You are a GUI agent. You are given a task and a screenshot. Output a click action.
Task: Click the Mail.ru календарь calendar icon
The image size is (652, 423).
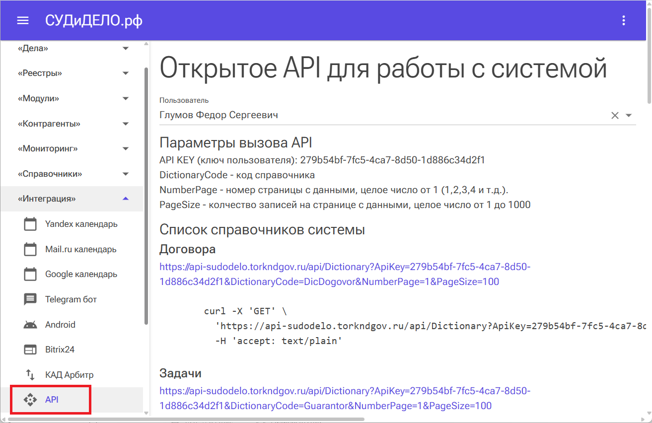click(x=30, y=249)
